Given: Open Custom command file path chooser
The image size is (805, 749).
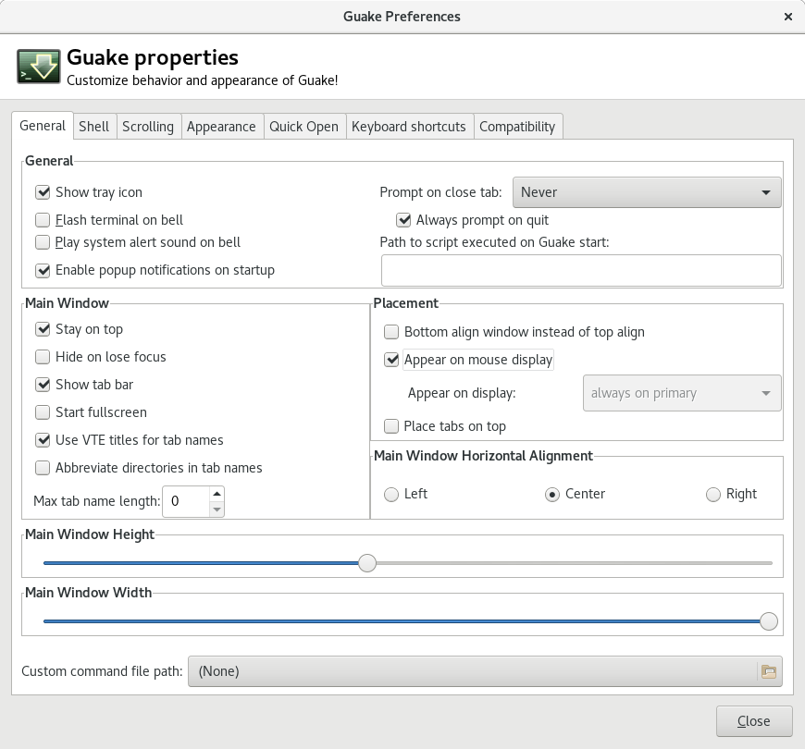Looking at the screenshot, I should click(485, 671).
